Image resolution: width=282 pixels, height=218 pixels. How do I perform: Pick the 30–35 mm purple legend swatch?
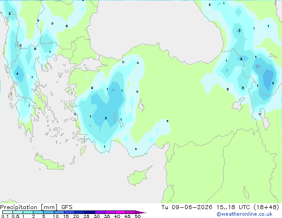coord(100,212)
